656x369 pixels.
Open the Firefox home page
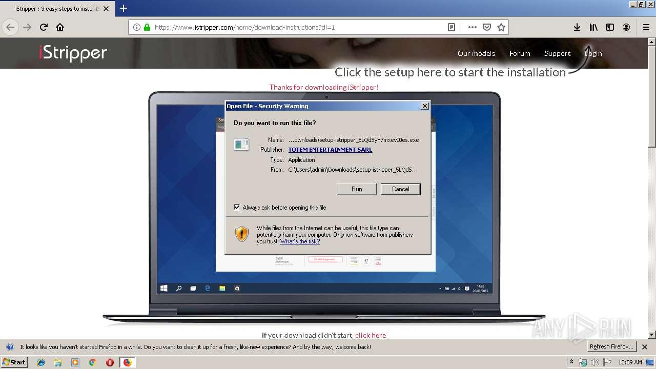(x=60, y=27)
